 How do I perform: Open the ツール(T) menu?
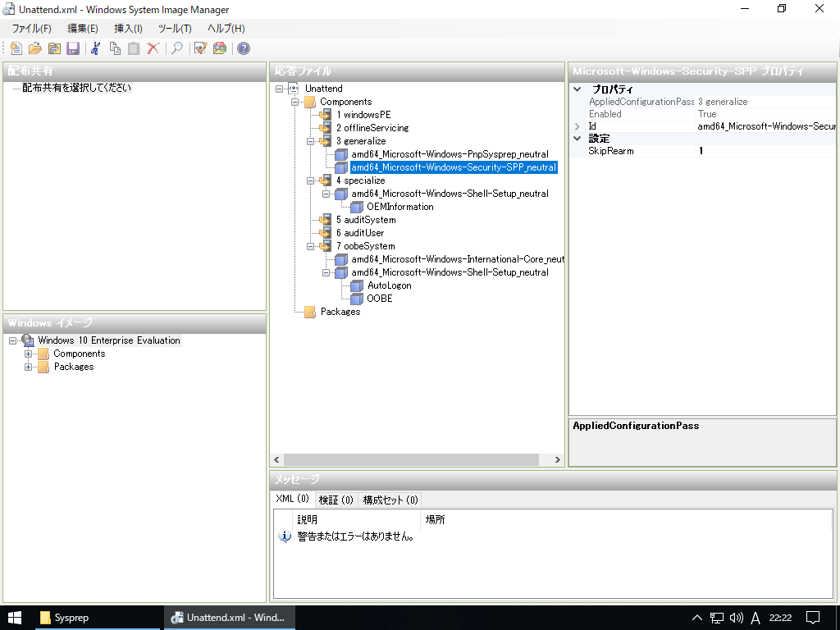[175, 29]
